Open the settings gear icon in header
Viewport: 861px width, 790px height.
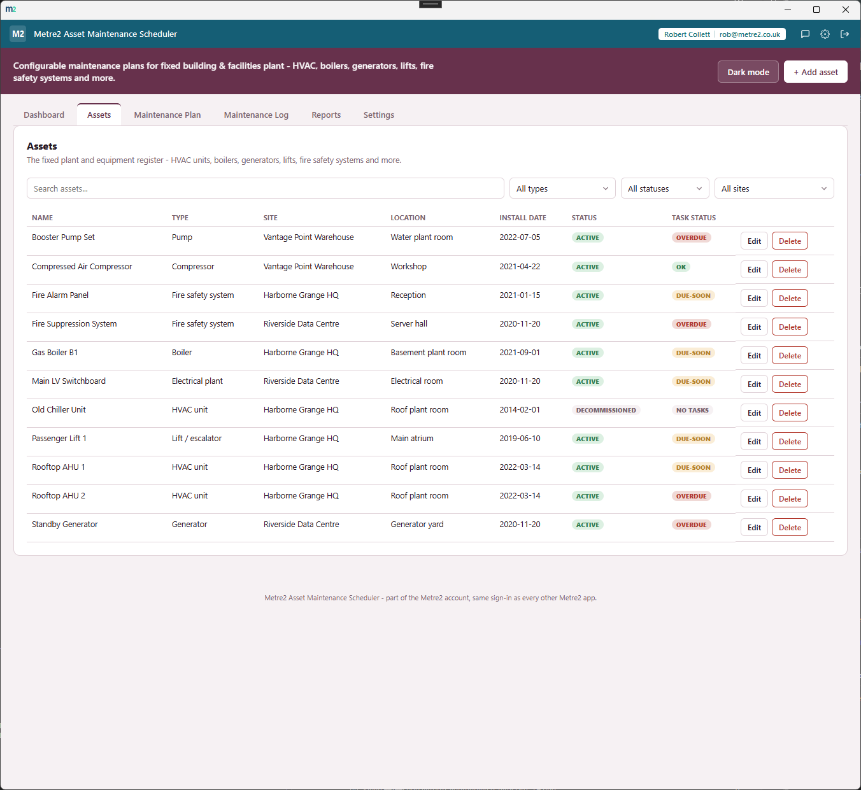pyautogui.click(x=825, y=34)
